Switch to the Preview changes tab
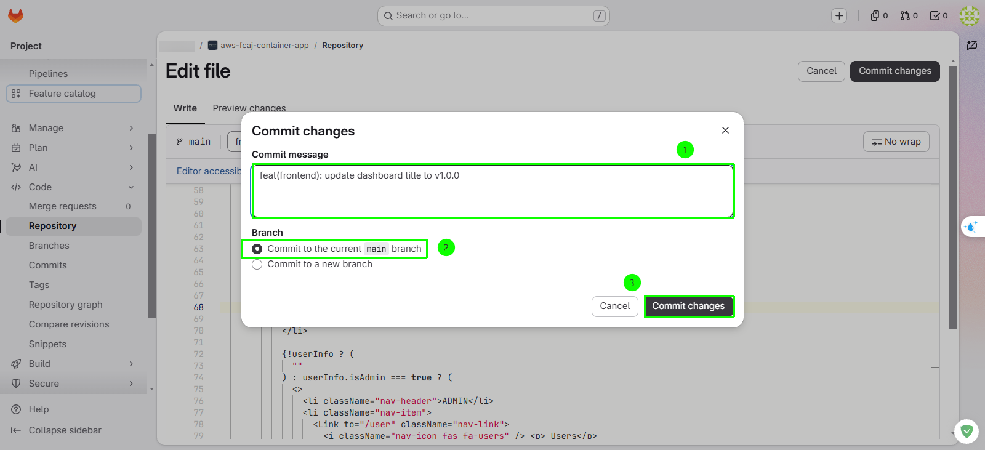Image resolution: width=985 pixels, height=450 pixels. tap(249, 108)
